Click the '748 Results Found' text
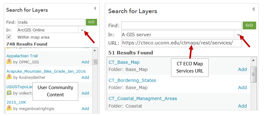The height and width of the screenshot is (116, 264). [x=27, y=44]
